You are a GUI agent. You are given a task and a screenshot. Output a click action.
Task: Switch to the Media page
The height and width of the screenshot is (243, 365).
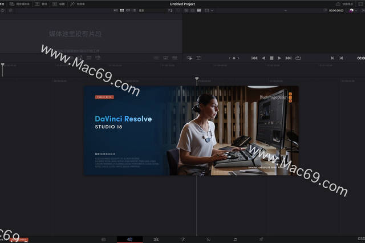(x=104, y=239)
